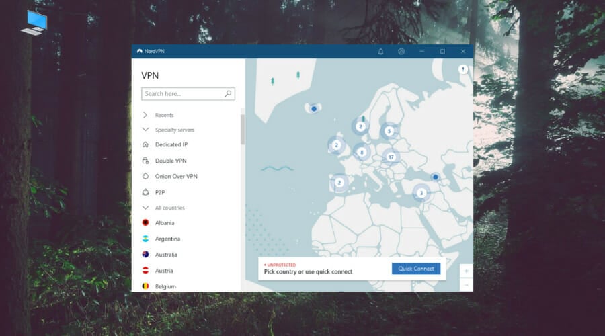This screenshot has height=336, width=605.
Task: Zoom out the map with minus button
Action: (x=466, y=285)
